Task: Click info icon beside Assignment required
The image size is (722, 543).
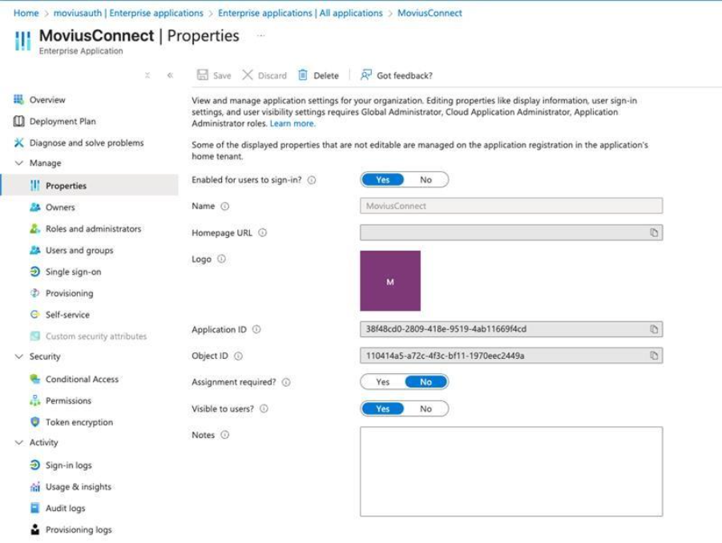Action: (x=286, y=383)
